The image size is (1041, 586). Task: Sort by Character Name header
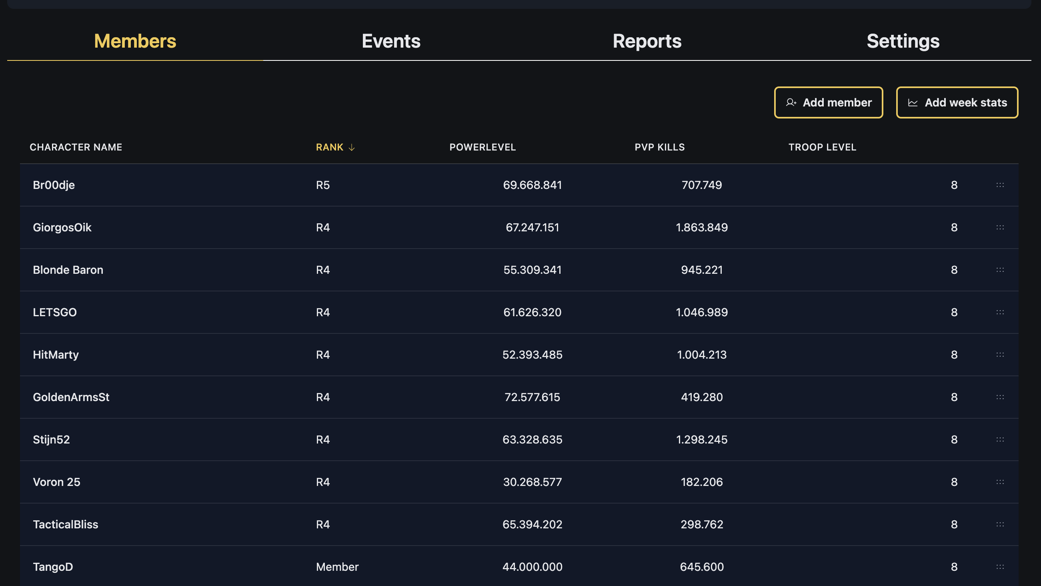[x=76, y=147]
